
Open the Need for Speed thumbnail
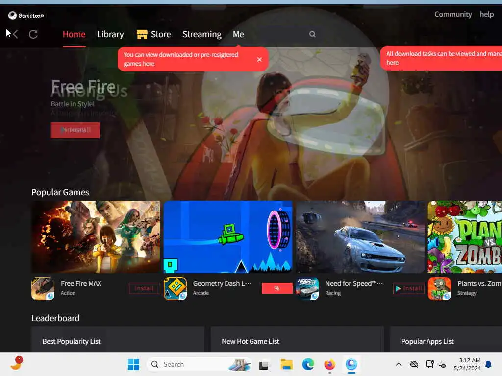tap(360, 237)
